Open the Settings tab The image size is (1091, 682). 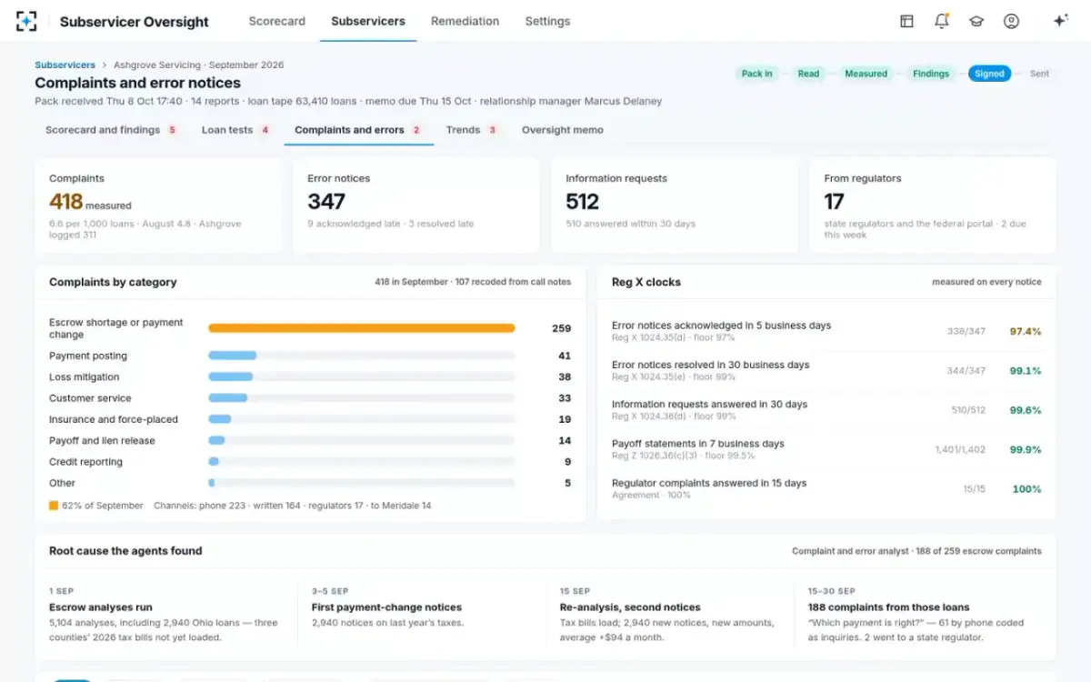tap(547, 21)
